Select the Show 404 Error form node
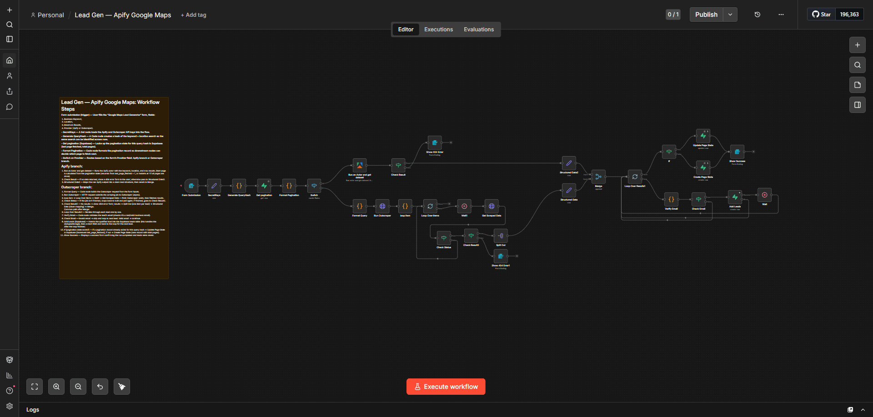 [x=435, y=142]
